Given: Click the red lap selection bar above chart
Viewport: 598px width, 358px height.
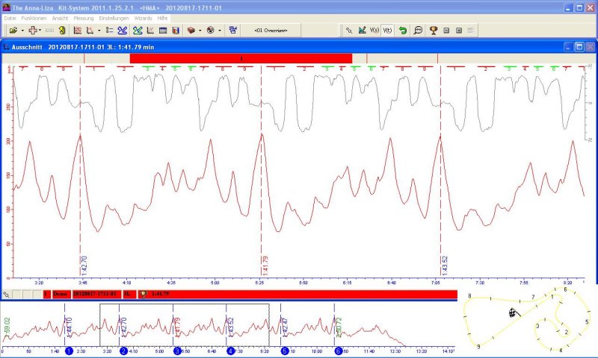Looking at the screenshot, I should click(240, 57).
